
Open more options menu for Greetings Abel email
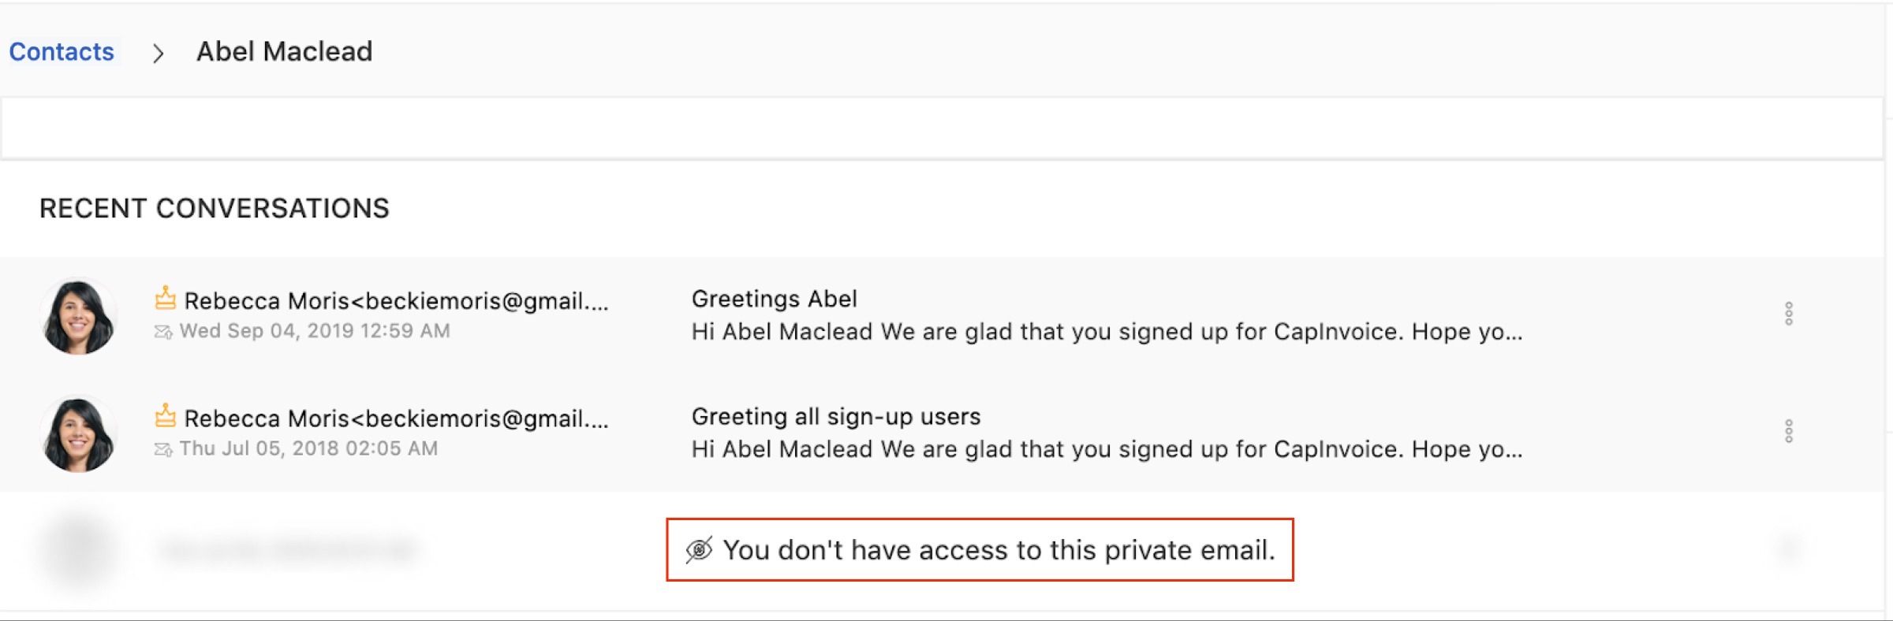pyautogui.click(x=1789, y=314)
